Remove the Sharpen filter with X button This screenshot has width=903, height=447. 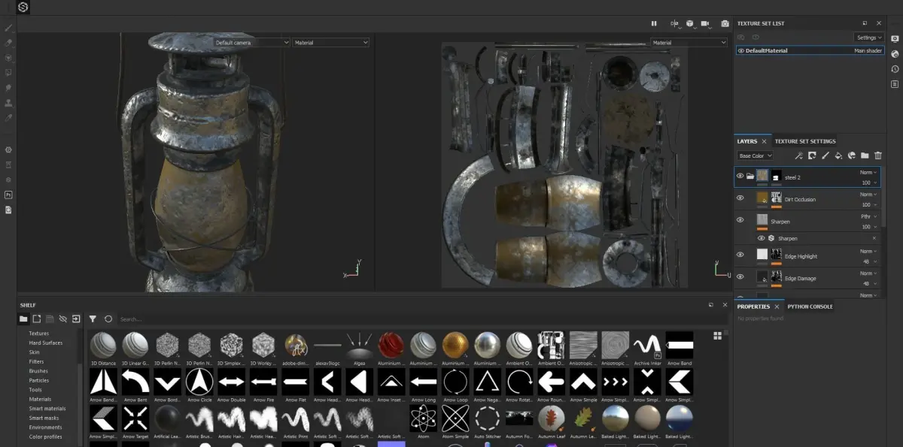873,238
